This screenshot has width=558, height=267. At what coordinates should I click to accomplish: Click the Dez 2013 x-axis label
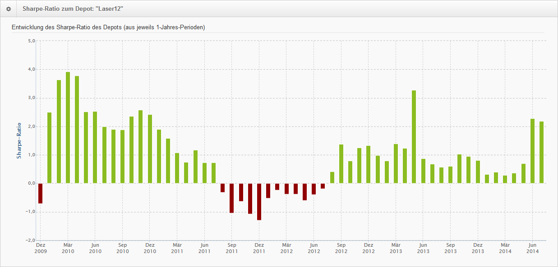point(478,248)
